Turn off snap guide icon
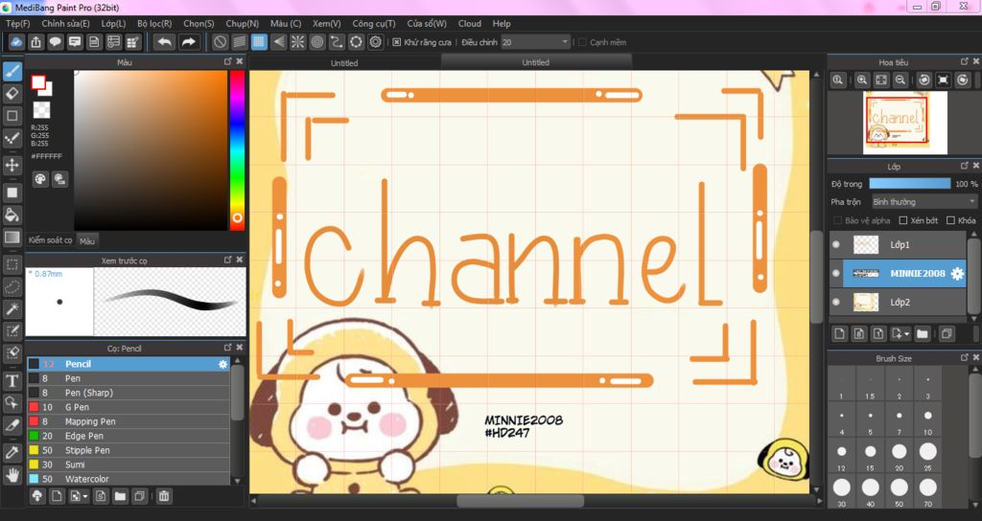This screenshot has height=521, width=982. click(220, 42)
